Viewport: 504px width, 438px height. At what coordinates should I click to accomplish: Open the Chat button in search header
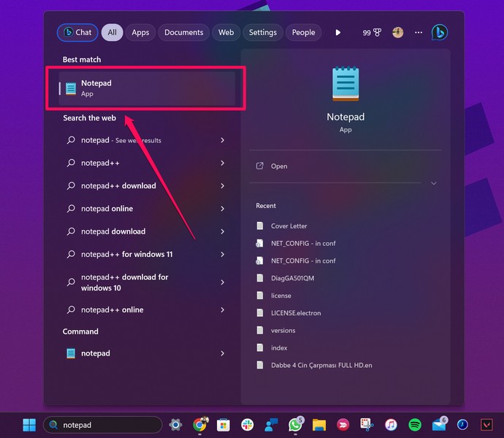pyautogui.click(x=78, y=32)
